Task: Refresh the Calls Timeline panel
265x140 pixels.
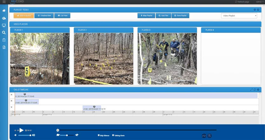Action: tap(255, 90)
